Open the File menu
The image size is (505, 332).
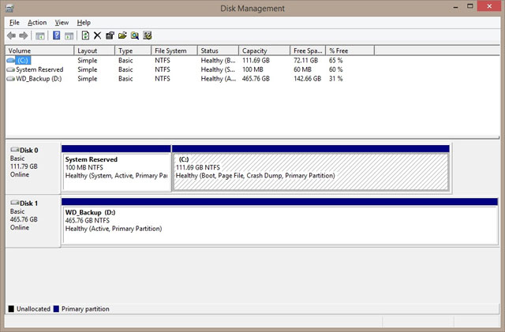[14, 23]
